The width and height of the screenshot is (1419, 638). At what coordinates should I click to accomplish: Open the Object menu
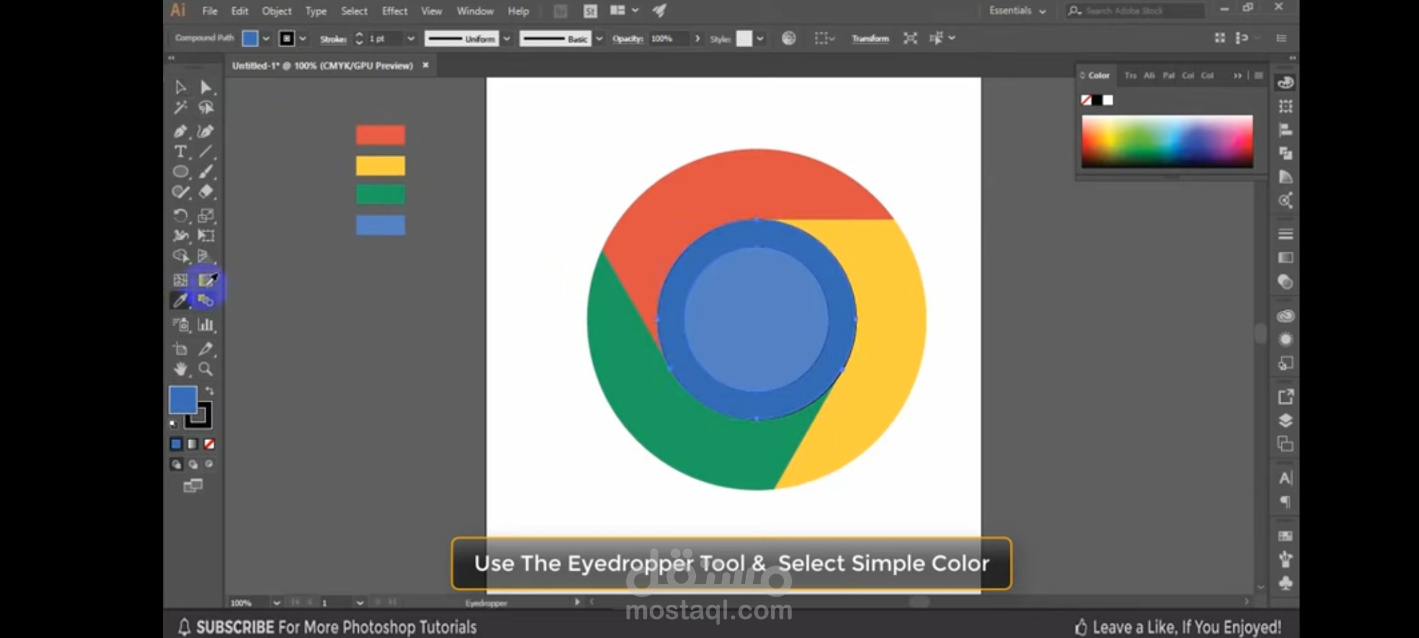pos(277,11)
